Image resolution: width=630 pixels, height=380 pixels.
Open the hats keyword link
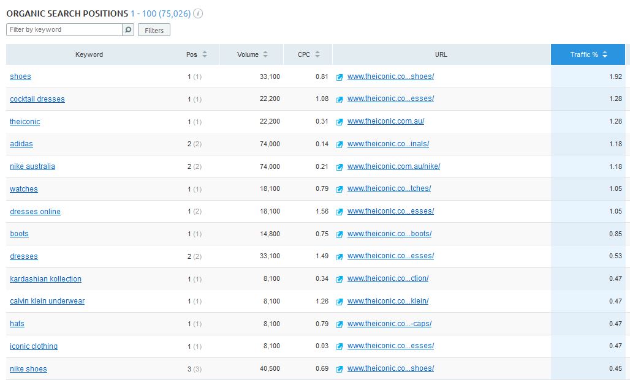click(x=17, y=324)
